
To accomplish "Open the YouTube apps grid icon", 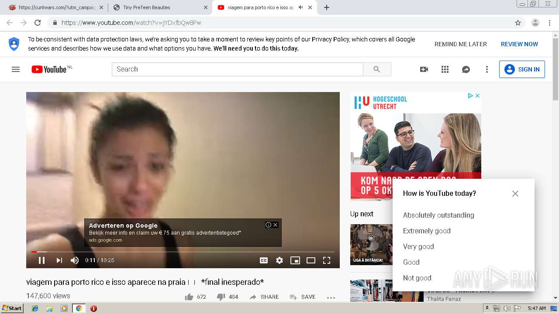I will click(445, 69).
